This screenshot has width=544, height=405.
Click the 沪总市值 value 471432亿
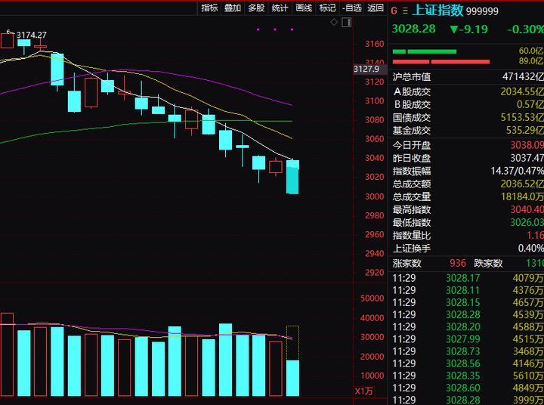coord(523,77)
